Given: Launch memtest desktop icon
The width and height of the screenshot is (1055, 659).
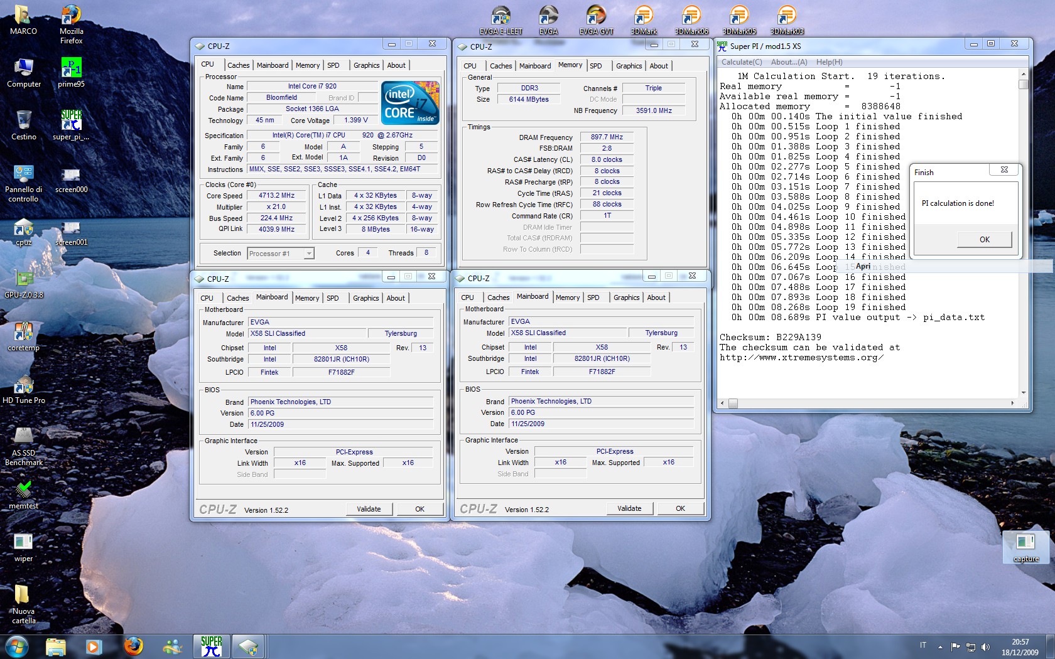Looking at the screenshot, I should [23, 495].
